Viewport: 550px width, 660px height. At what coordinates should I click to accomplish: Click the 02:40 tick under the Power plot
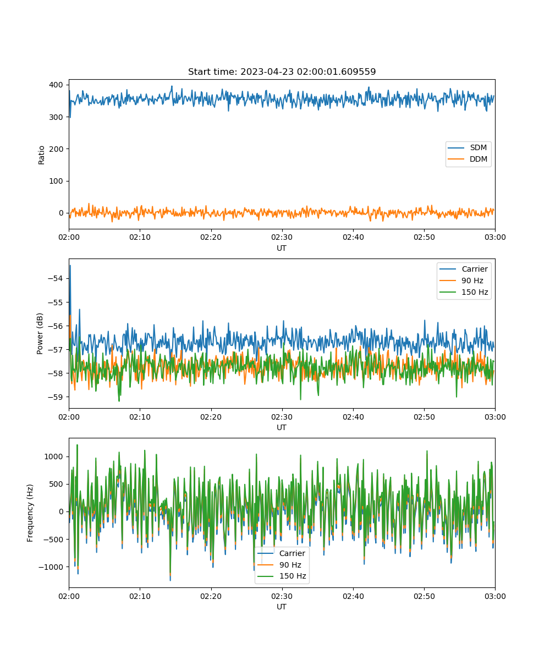(x=353, y=416)
